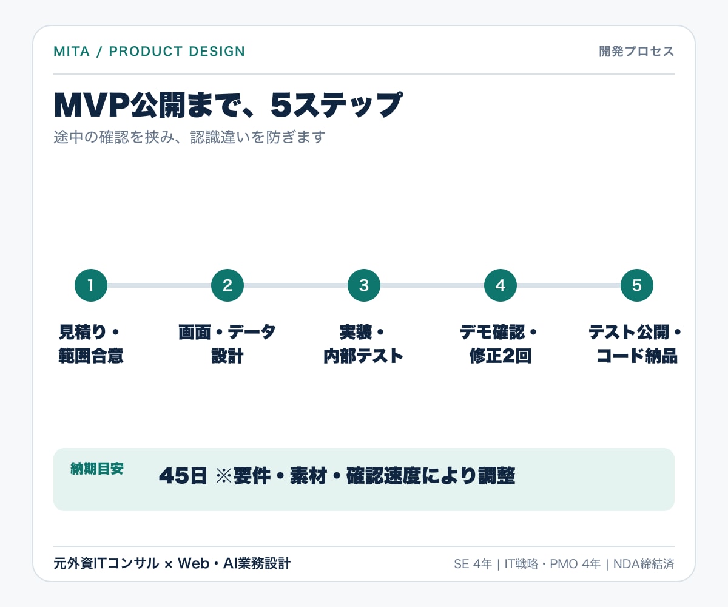Select the "実装・内部テスト" step label
This screenshot has height=607, width=728.
coord(364,344)
